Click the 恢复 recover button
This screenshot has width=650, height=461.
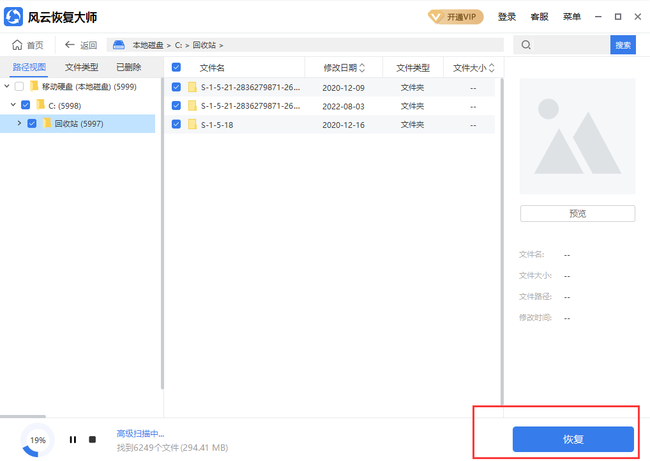(x=572, y=439)
